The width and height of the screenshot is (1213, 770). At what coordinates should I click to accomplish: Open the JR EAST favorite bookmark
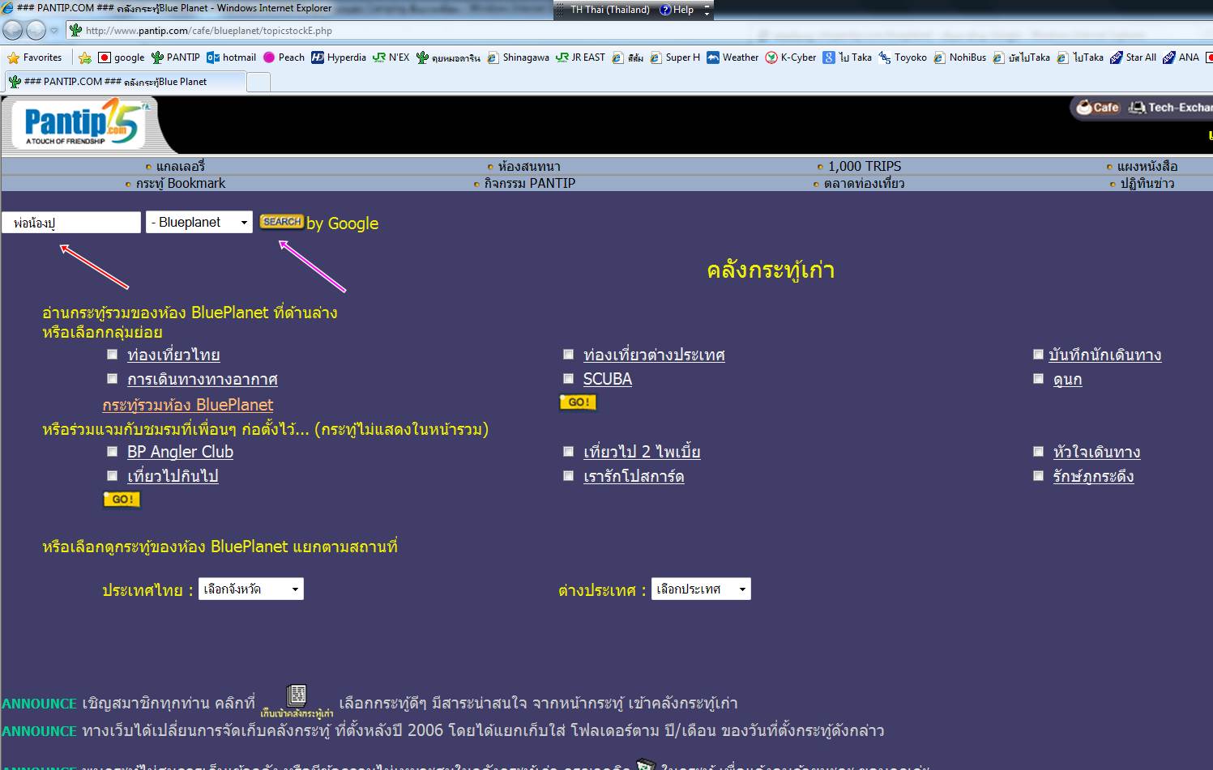pyautogui.click(x=580, y=57)
